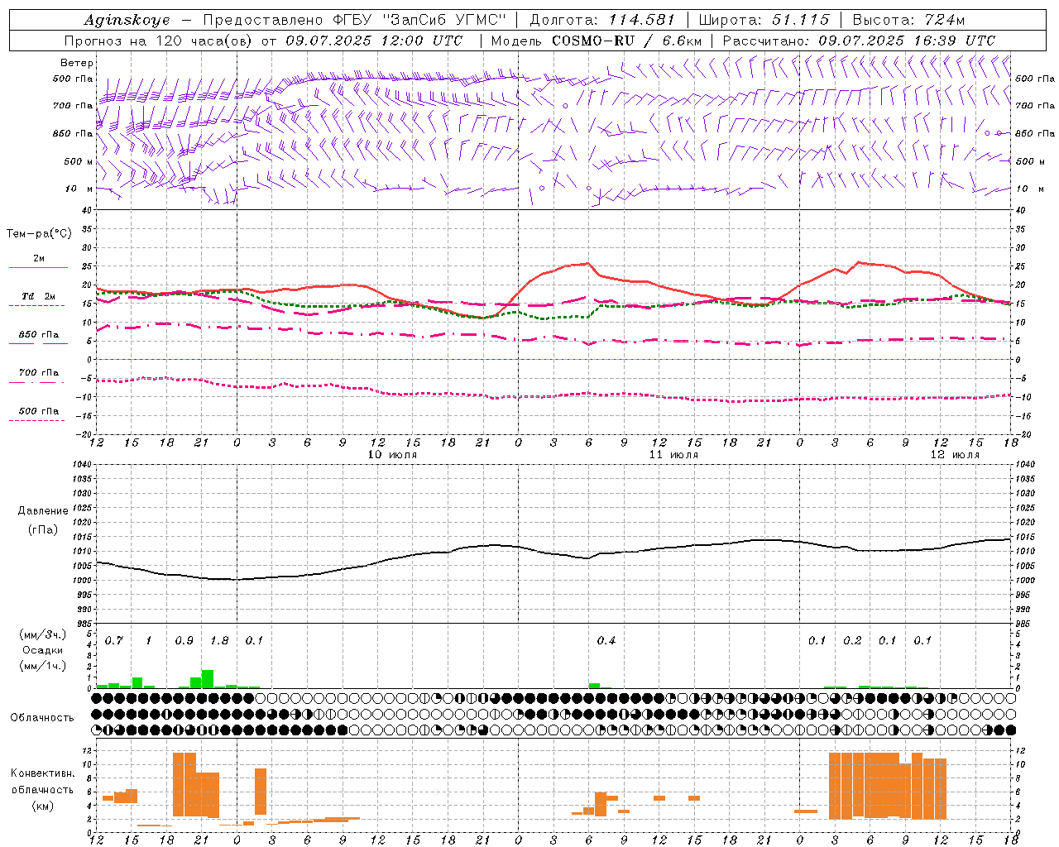Select the provider text ФГБУ "ЗапСиб УГМС"
Image resolution: width=1059 pixels, height=847 pixels.
point(419,20)
